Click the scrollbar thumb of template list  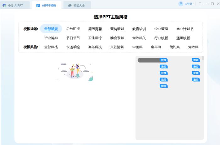(203, 58)
